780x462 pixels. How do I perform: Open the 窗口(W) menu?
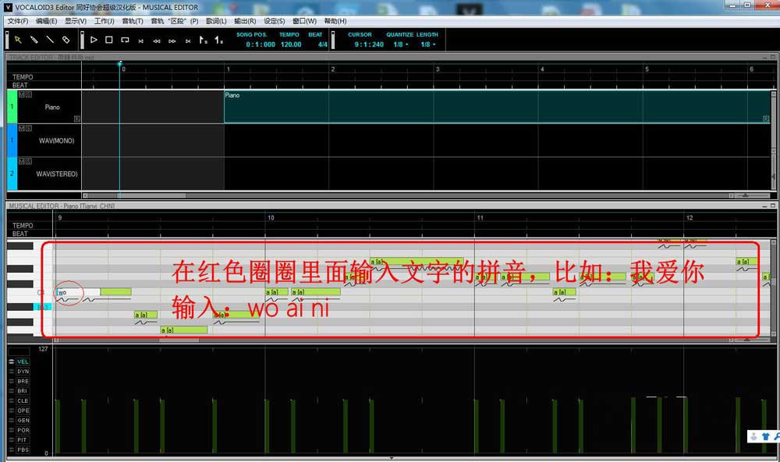304,21
